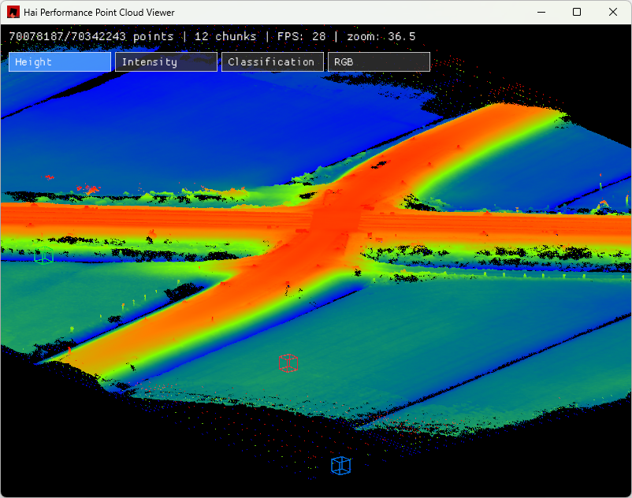632x498 pixels.
Task: Pick the cyan wireframe cube on the left
Action: tap(43, 255)
